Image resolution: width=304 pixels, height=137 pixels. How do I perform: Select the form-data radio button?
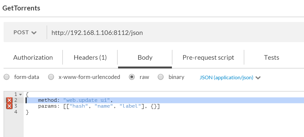click(7, 77)
